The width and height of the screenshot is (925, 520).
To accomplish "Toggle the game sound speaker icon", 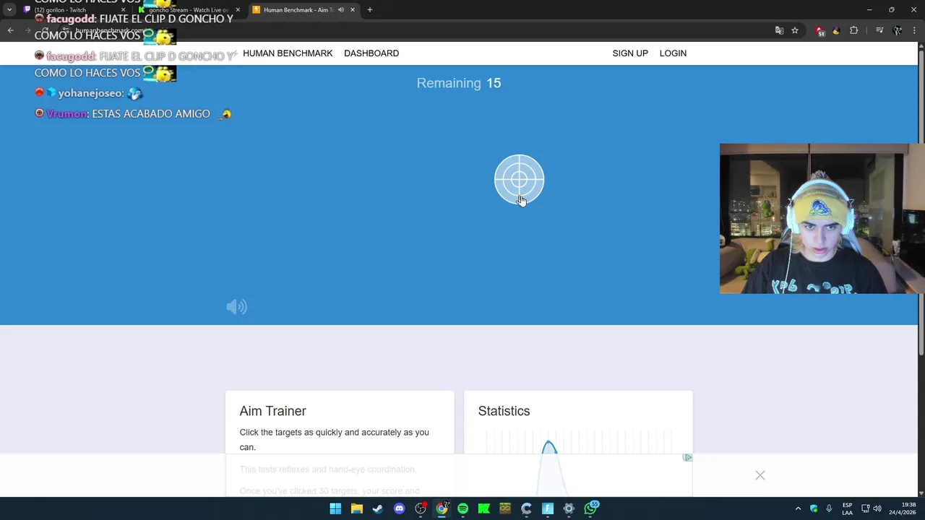I will [x=236, y=307].
